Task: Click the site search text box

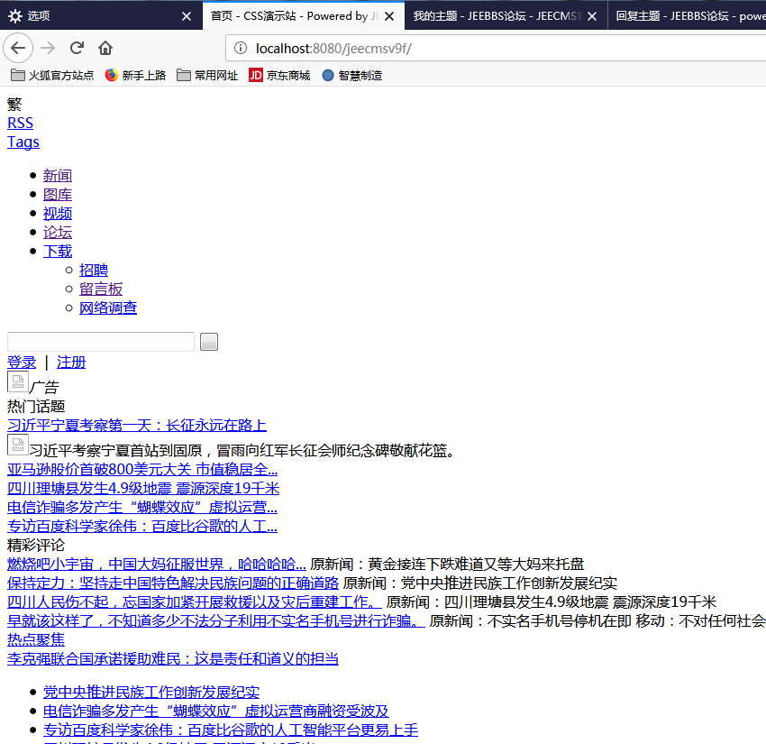Action: point(101,342)
